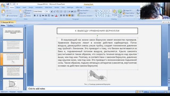Toggle Underline formatting
Image resolution: width=170 pixels, height=96 pixels.
point(40,15)
